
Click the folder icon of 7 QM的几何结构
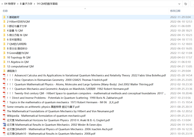[4, 44]
